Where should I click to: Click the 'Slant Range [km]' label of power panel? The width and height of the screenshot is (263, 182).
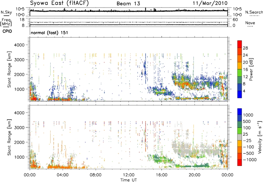pyautogui.click(x=9, y=69)
